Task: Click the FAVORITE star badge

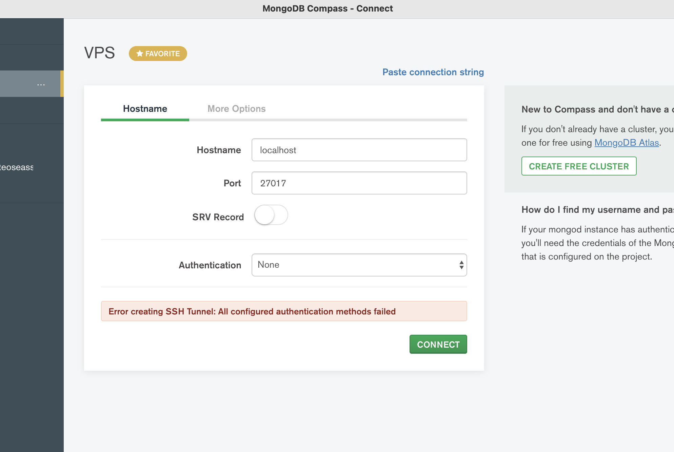Action: (x=158, y=54)
